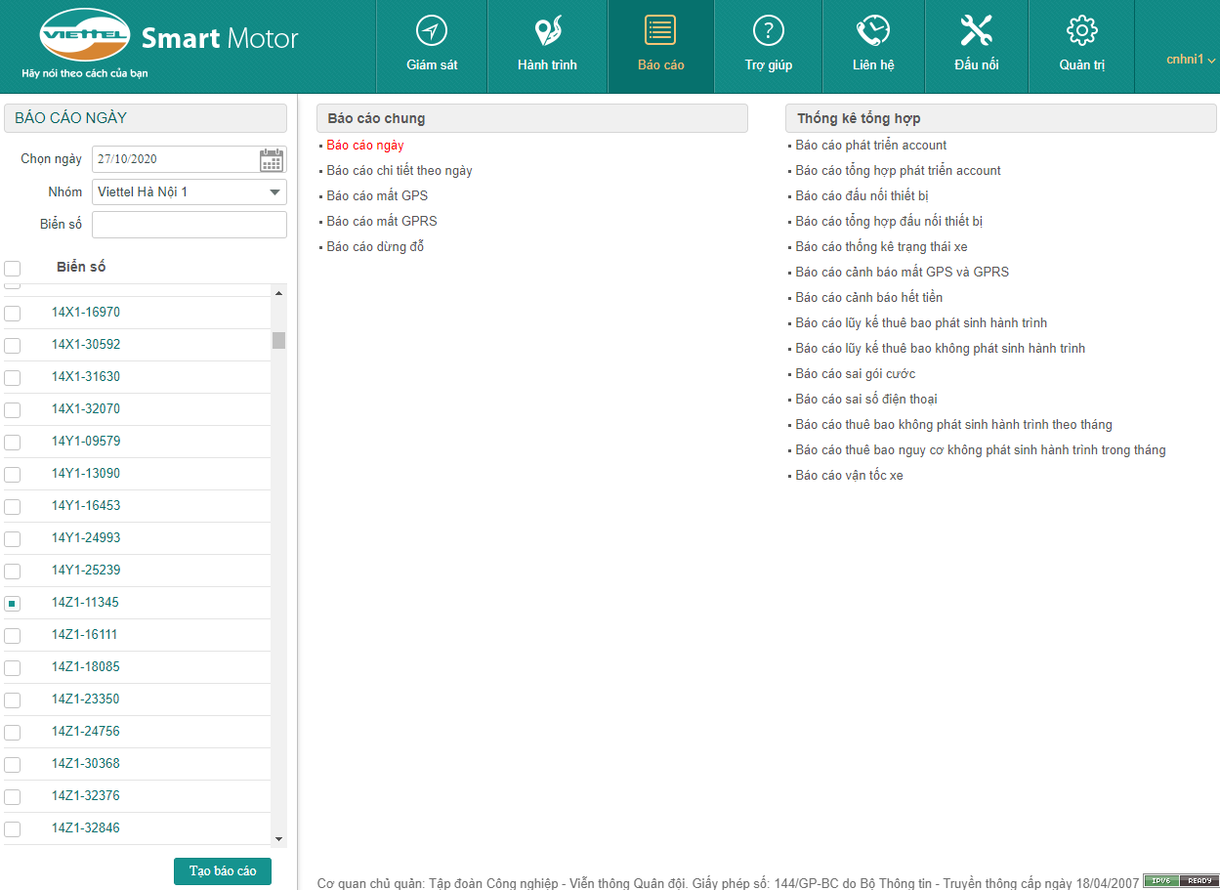Click the Viettel logo

[x=85, y=36]
